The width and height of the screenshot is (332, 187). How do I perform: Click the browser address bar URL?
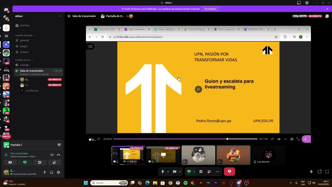click(x=138, y=37)
